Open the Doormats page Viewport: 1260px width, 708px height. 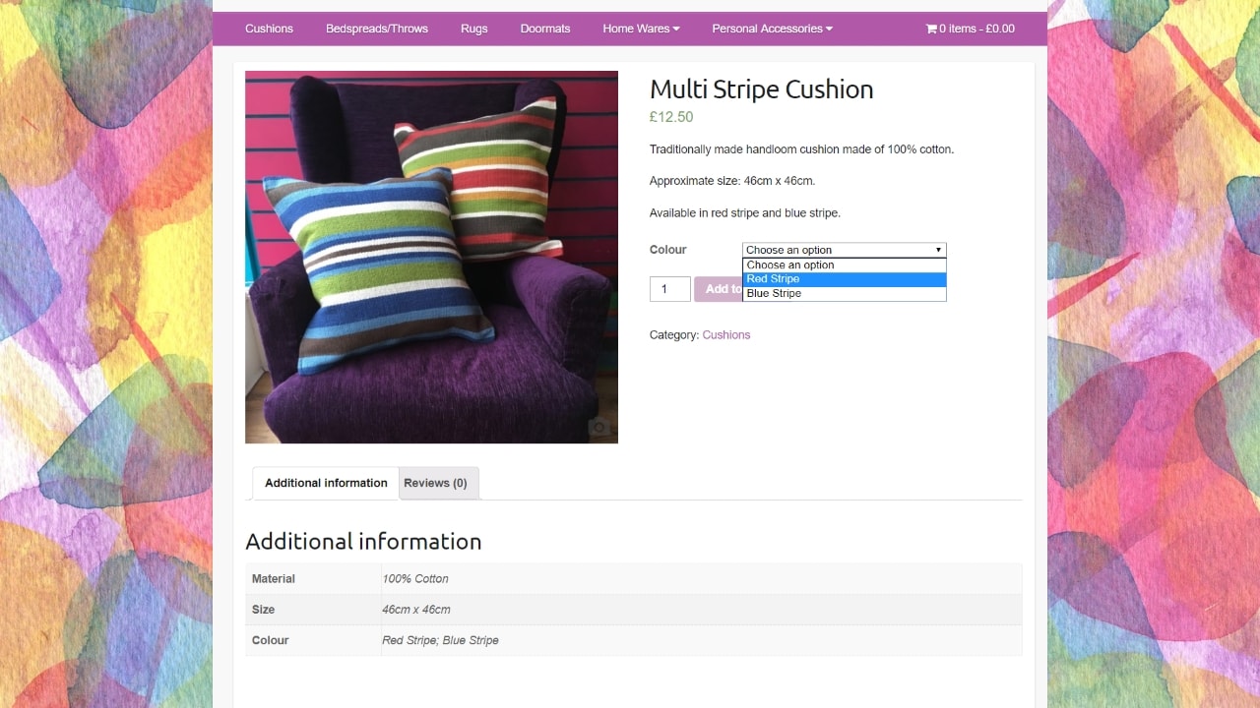tap(544, 29)
